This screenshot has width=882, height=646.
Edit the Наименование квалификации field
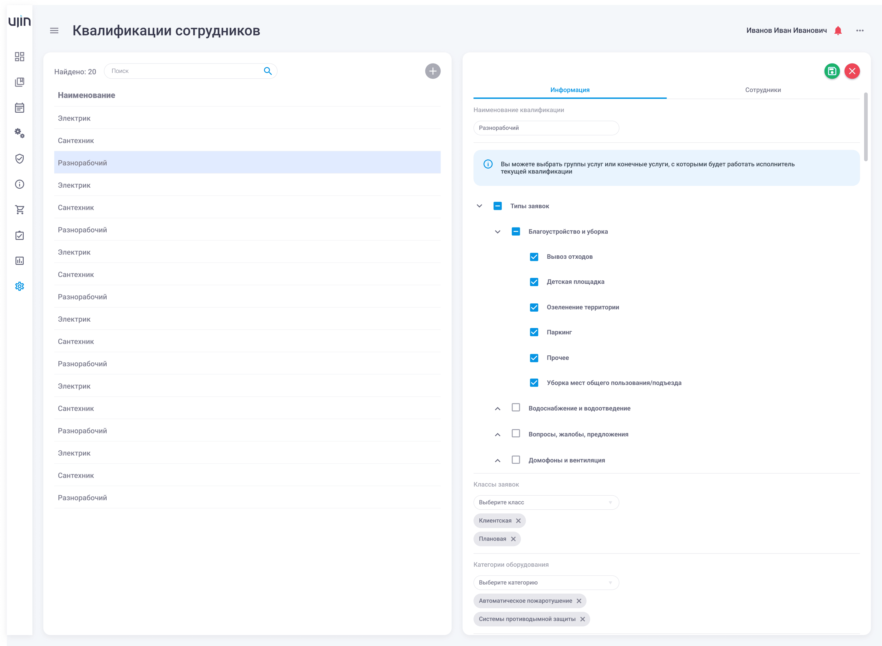point(546,128)
